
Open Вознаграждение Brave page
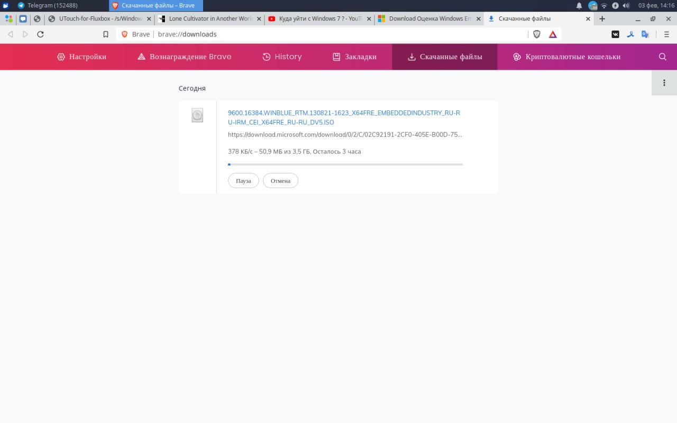(184, 57)
